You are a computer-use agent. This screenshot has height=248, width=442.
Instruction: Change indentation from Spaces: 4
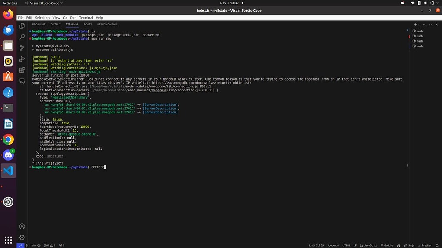(x=333, y=245)
